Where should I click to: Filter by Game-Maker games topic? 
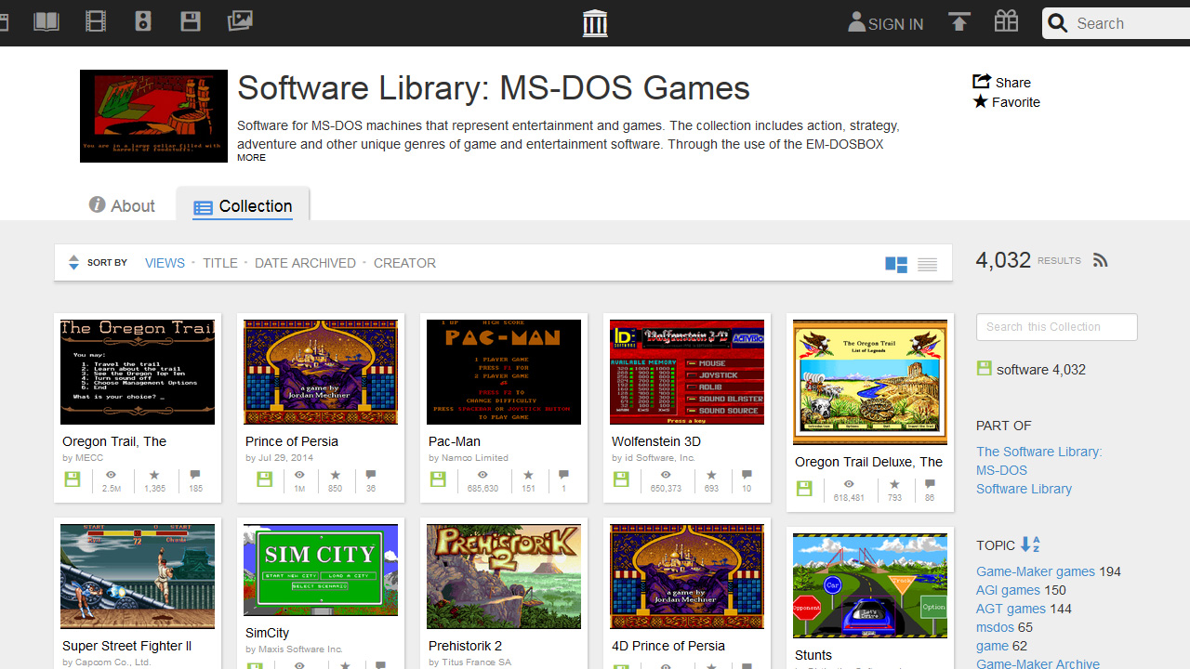point(1036,571)
